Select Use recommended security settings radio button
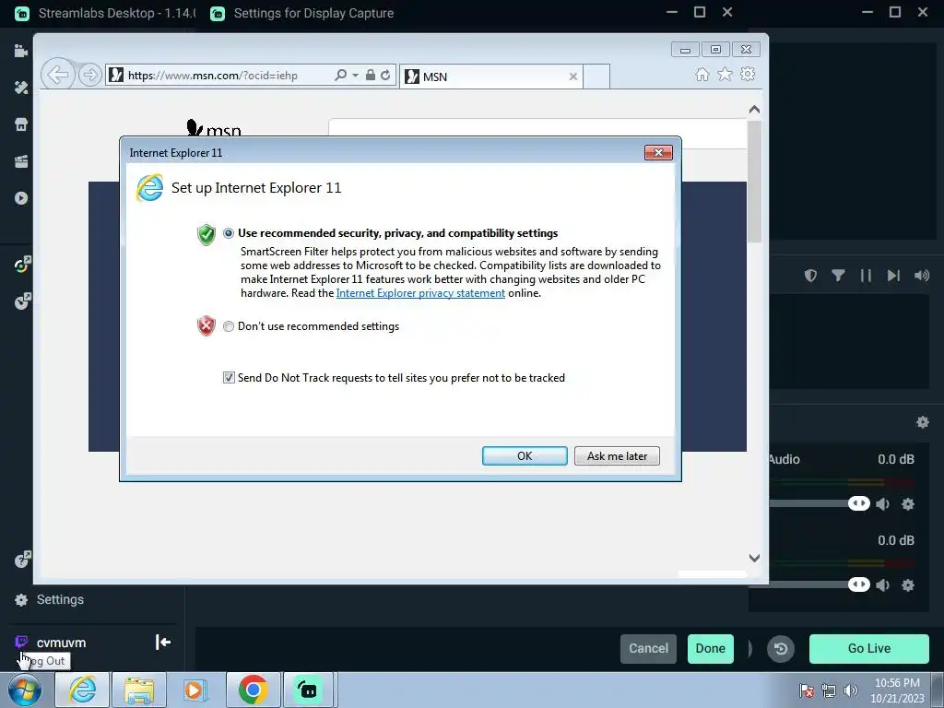The height and width of the screenshot is (708, 944). (229, 233)
